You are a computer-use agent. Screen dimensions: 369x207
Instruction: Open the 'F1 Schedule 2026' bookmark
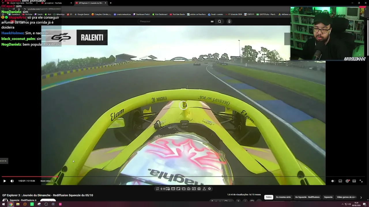pyautogui.click(x=234, y=14)
